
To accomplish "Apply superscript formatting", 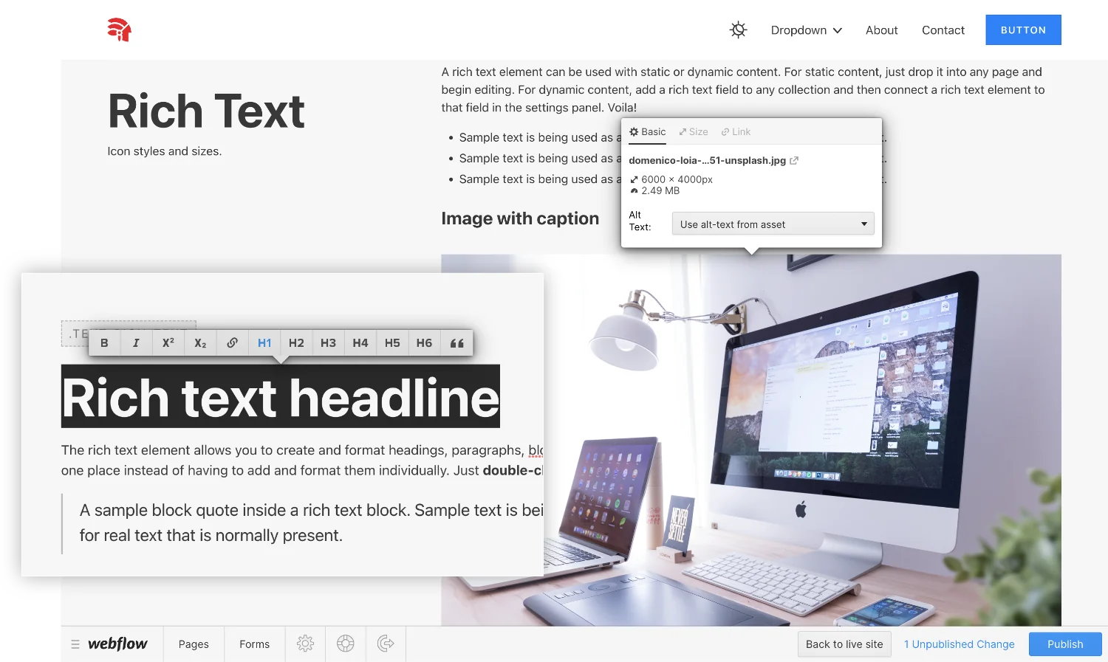I will tap(168, 343).
